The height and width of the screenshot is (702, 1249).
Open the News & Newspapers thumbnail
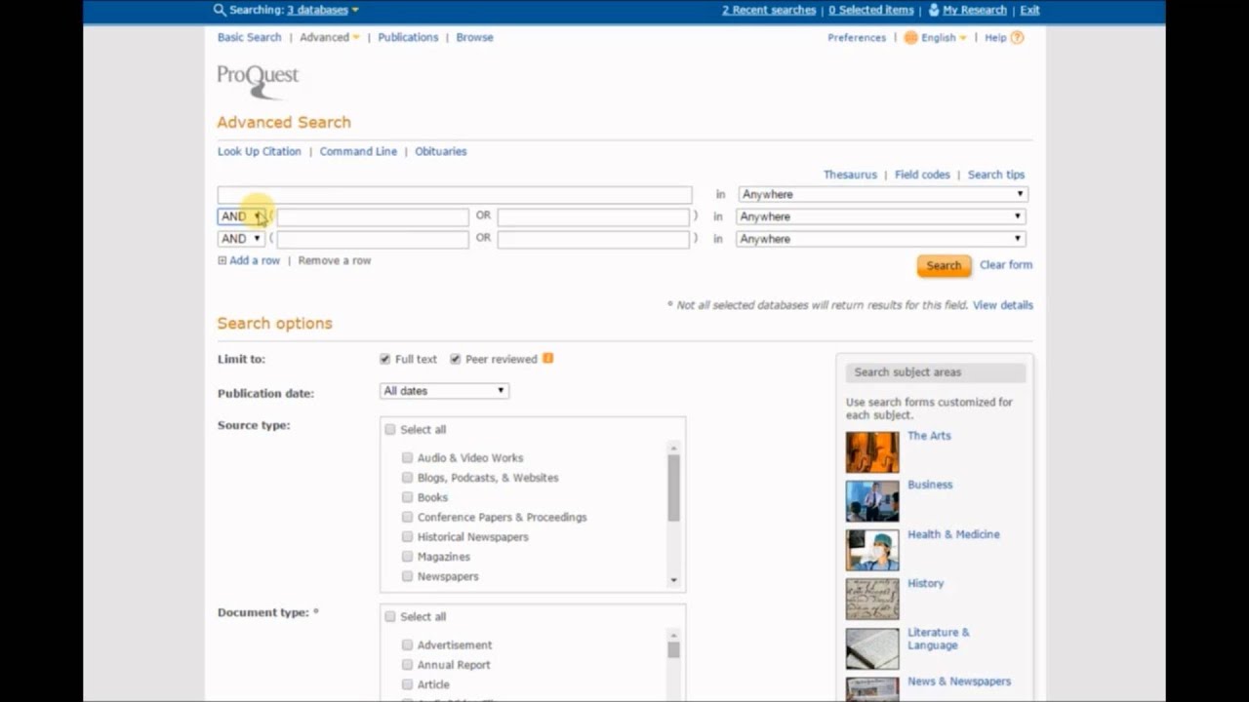tap(872, 689)
